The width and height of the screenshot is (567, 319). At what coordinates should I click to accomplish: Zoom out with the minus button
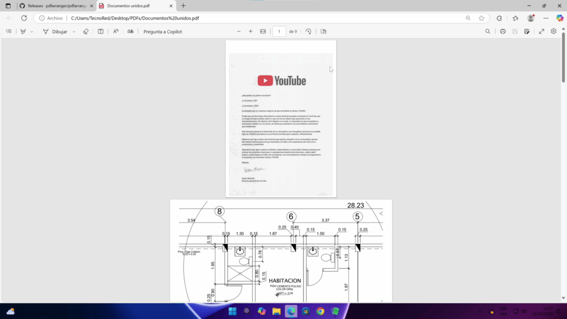coord(239,32)
